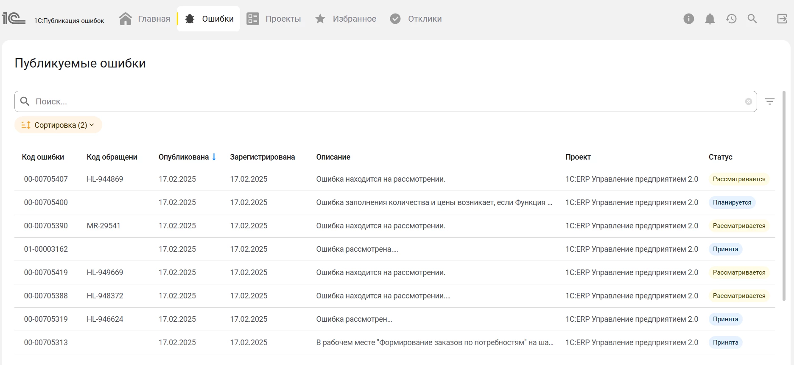The height and width of the screenshot is (365, 794).
Task: Open error 00-00705407 row
Action: [46, 179]
